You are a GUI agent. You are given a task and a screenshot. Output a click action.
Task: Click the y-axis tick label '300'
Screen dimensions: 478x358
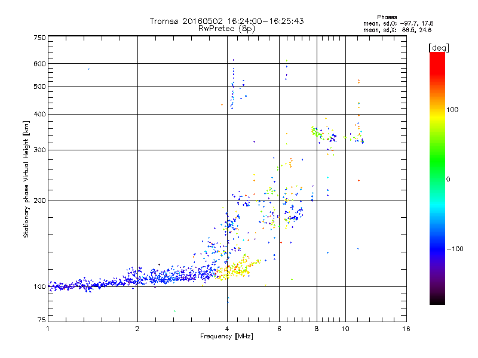(x=39, y=150)
